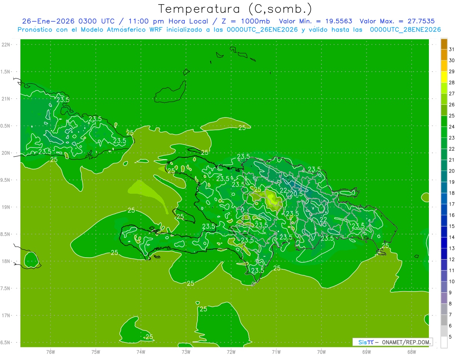Select the dark blue swatch between colorbar 13 and 14
The width and height of the screenshot is (462, 357).
click(x=444, y=243)
